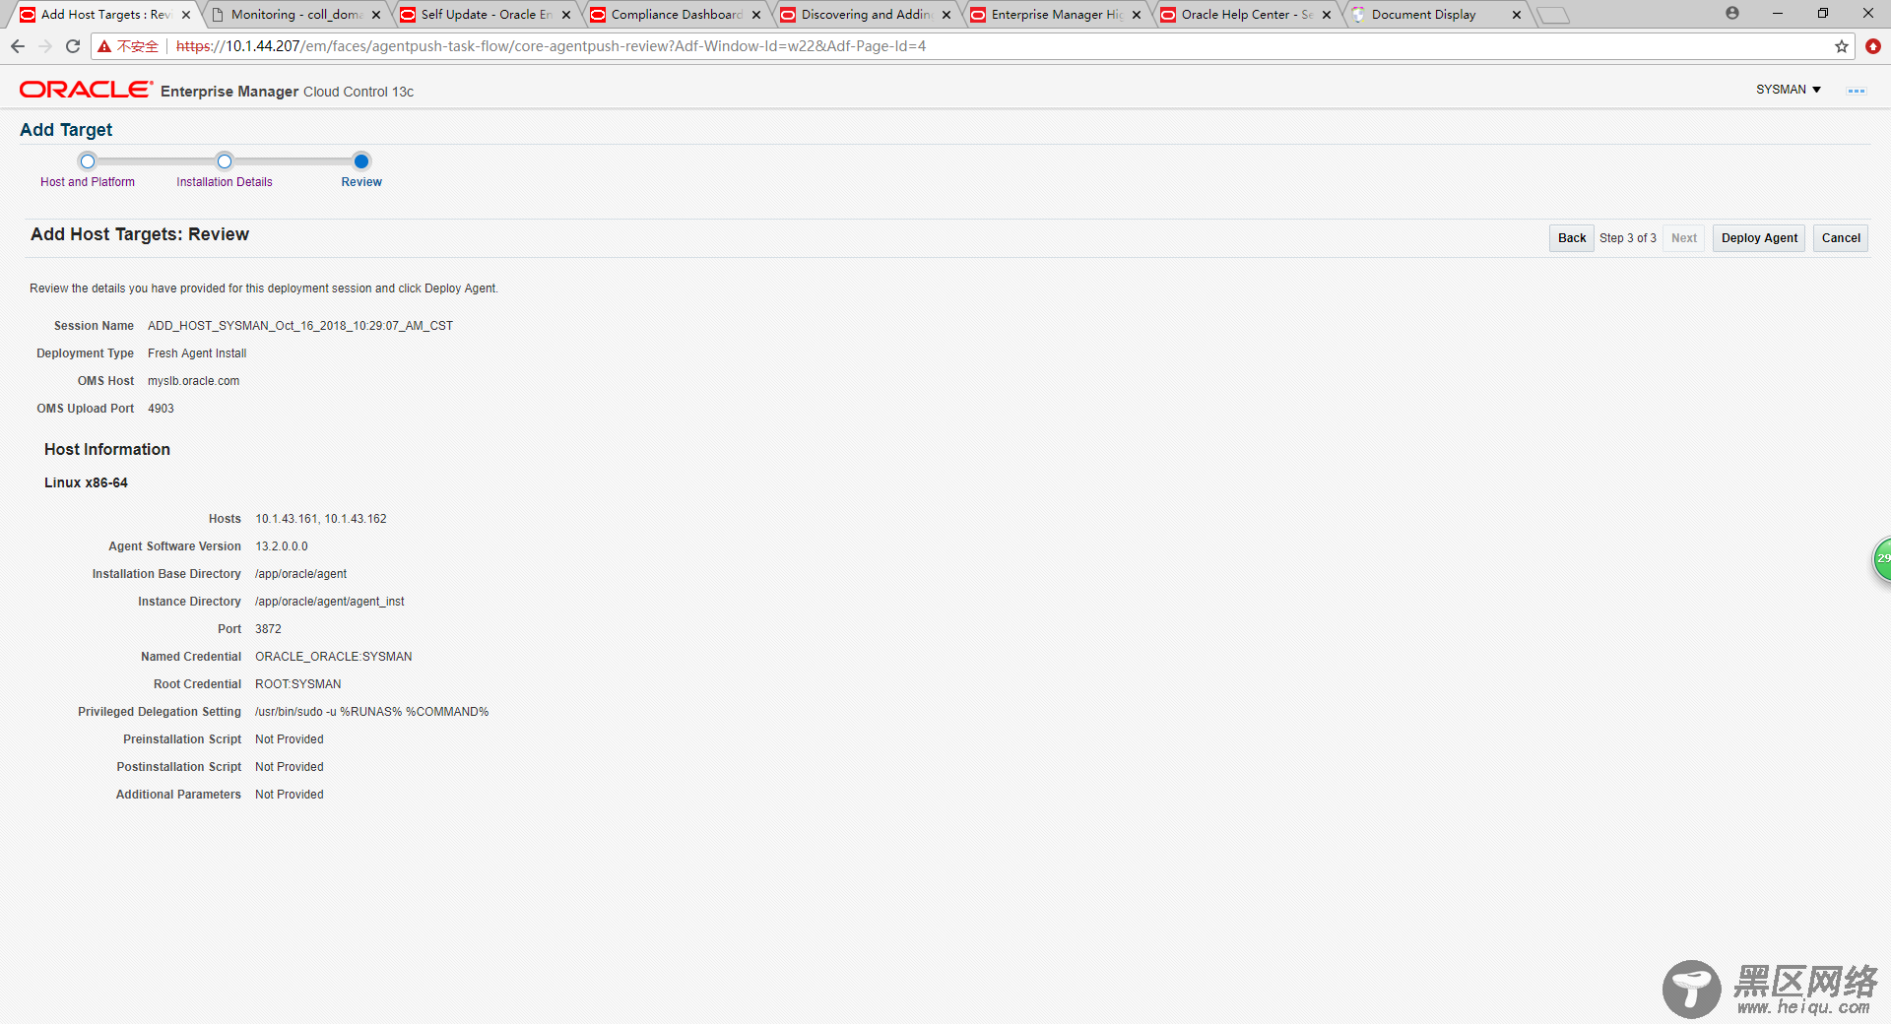Switch to Self Update Oracle tab
Screen dimensions: 1891x1024
click(486, 15)
